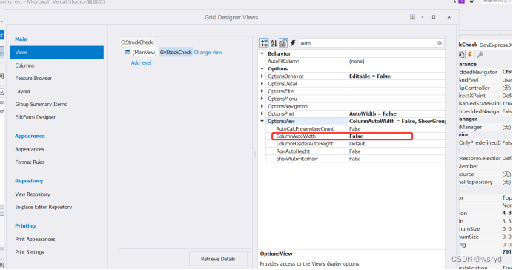Collapse the OptionsView property

pyautogui.click(x=262, y=122)
